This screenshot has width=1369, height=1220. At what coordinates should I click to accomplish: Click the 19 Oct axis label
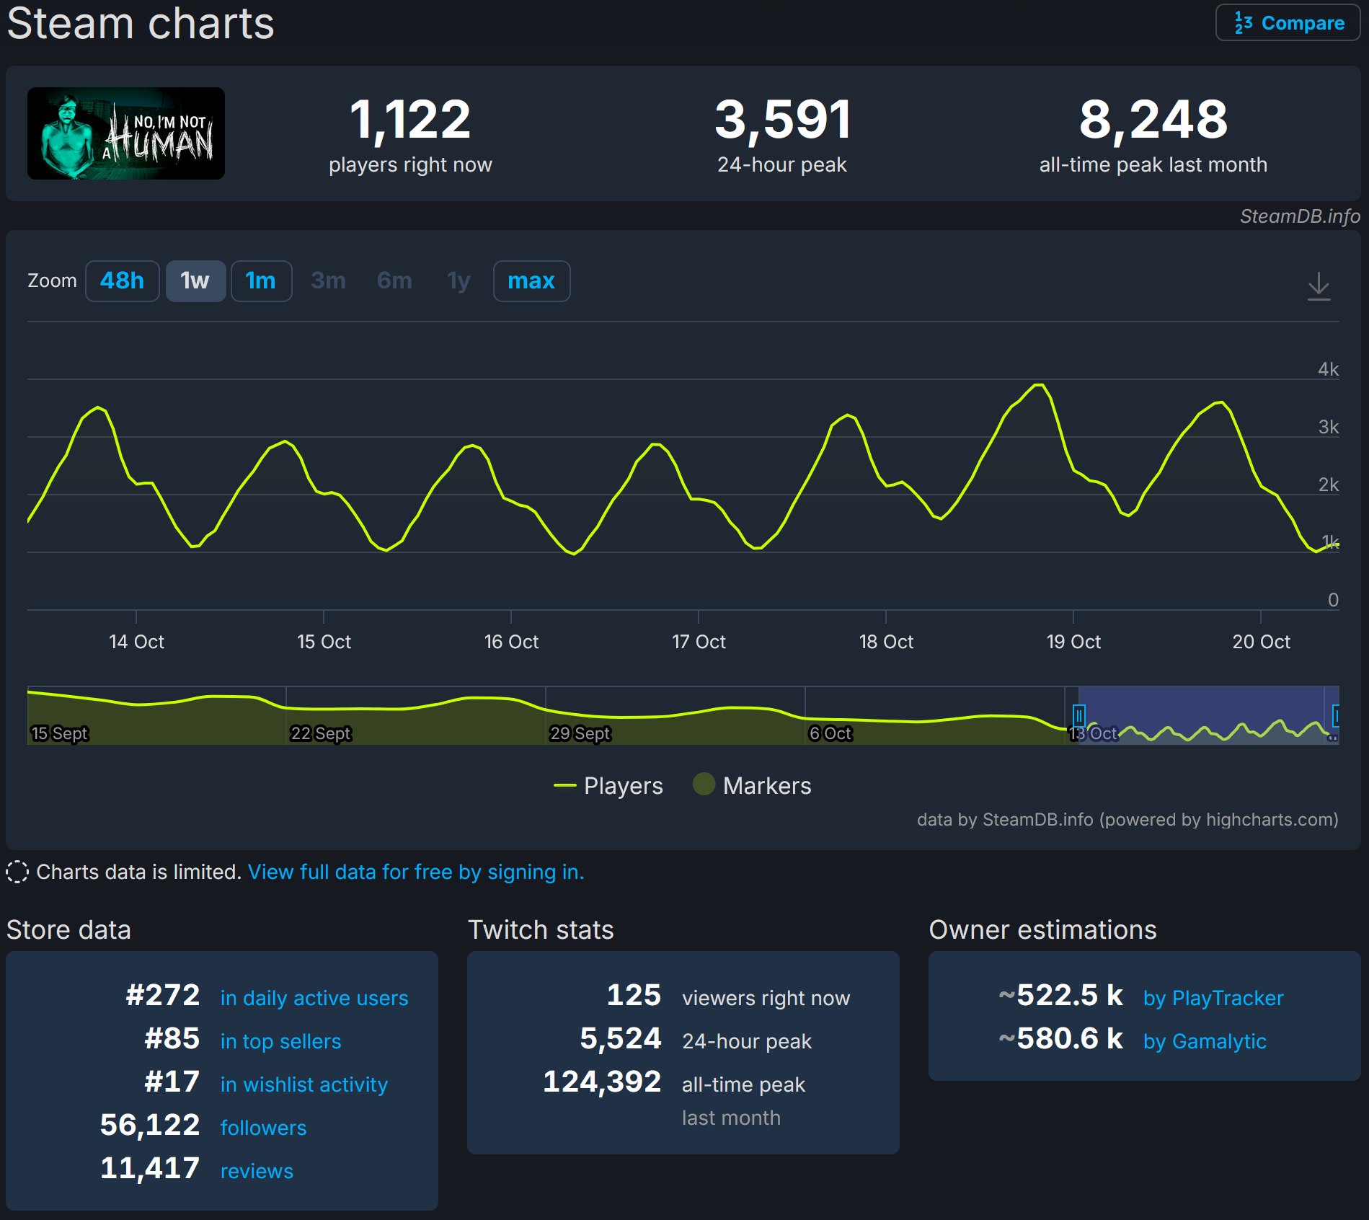coord(1073,642)
